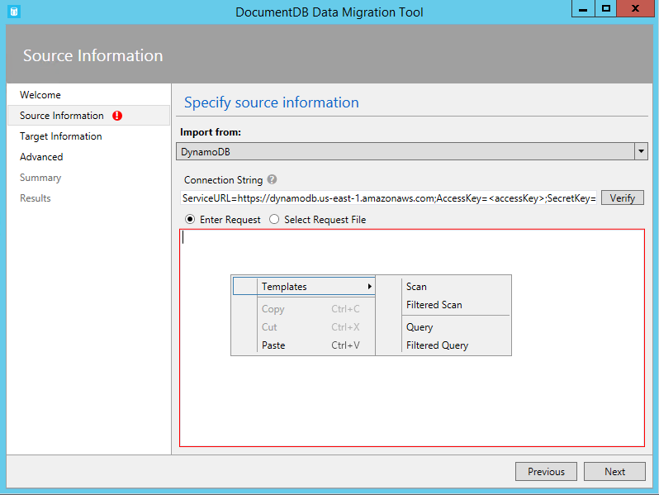The height and width of the screenshot is (495, 659).
Task: Click the red error icon next to Source Information
Action: coord(116,116)
